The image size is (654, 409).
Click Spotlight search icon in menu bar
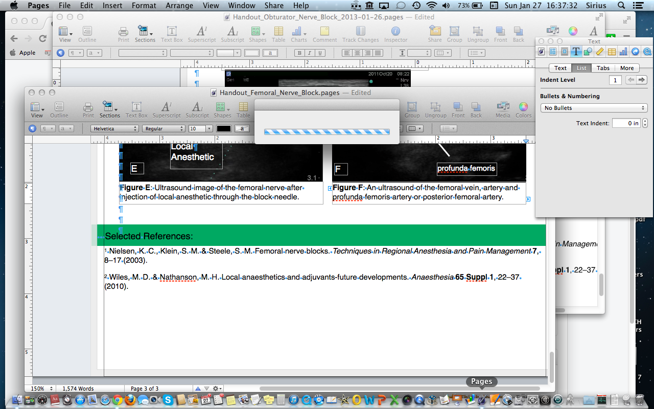point(621,6)
